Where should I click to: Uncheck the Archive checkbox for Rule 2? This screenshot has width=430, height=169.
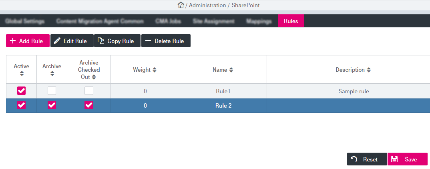point(52,106)
